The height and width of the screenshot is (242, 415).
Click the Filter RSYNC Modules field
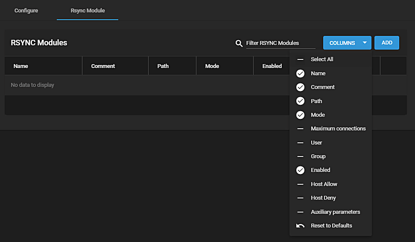click(x=280, y=43)
